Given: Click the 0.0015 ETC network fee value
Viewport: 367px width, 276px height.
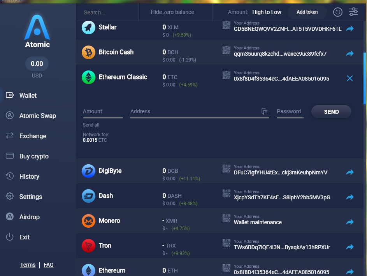Looking at the screenshot, I should [95, 140].
